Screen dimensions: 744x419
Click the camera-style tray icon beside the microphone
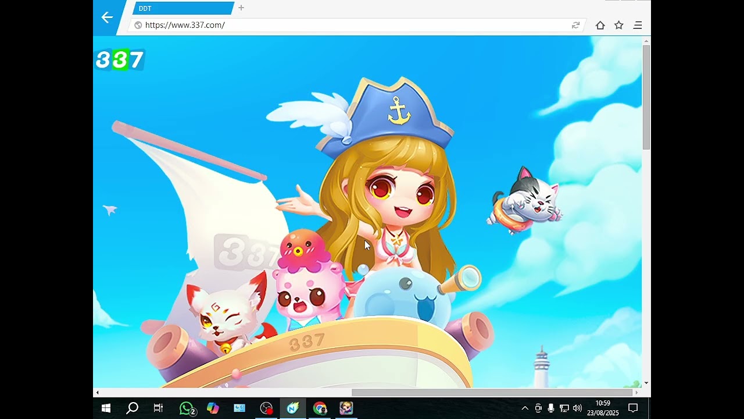[x=538, y=409]
